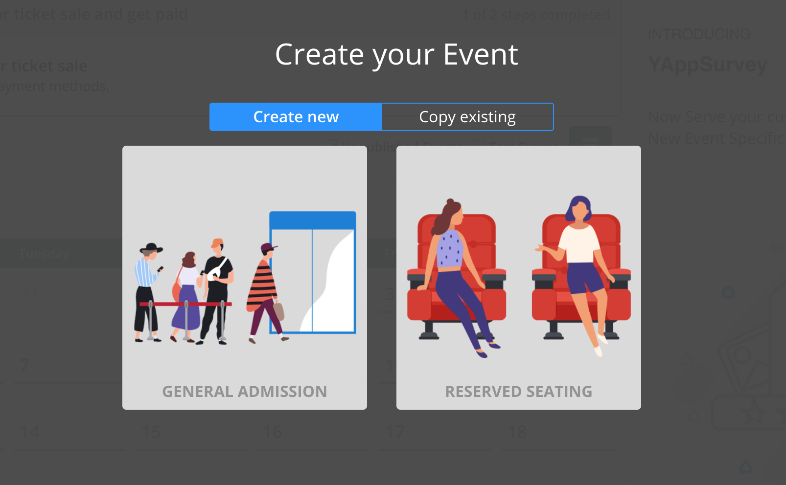The image size is (786, 485).
Task: Click the ticket sale setup heading
Action: click(x=93, y=14)
